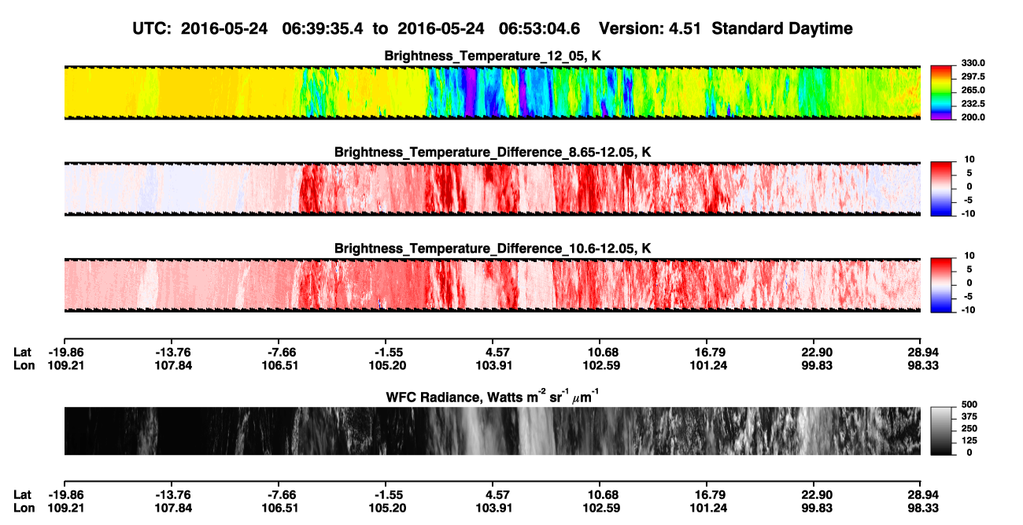
Task: Click the red-blue colorbar beside the 8.65-12.05 panel
Action: pyautogui.click(x=942, y=188)
